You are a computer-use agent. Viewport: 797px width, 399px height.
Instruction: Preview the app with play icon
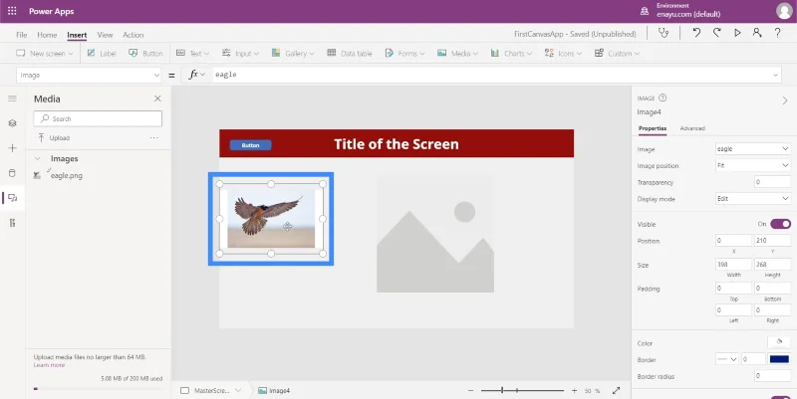point(737,33)
